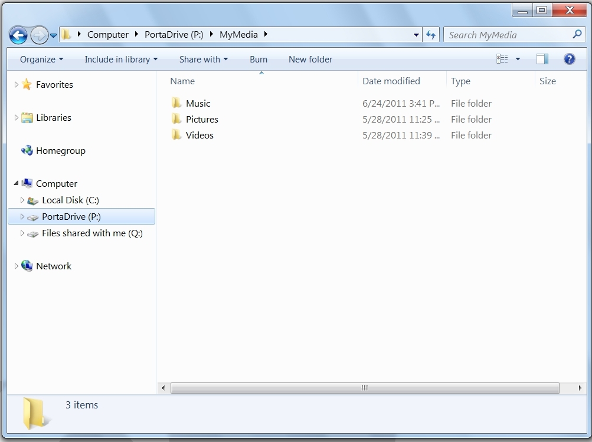Select Libraries in the navigation pane
The width and height of the screenshot is (592, 442).
pyautogui.click(x=54, y=118)
